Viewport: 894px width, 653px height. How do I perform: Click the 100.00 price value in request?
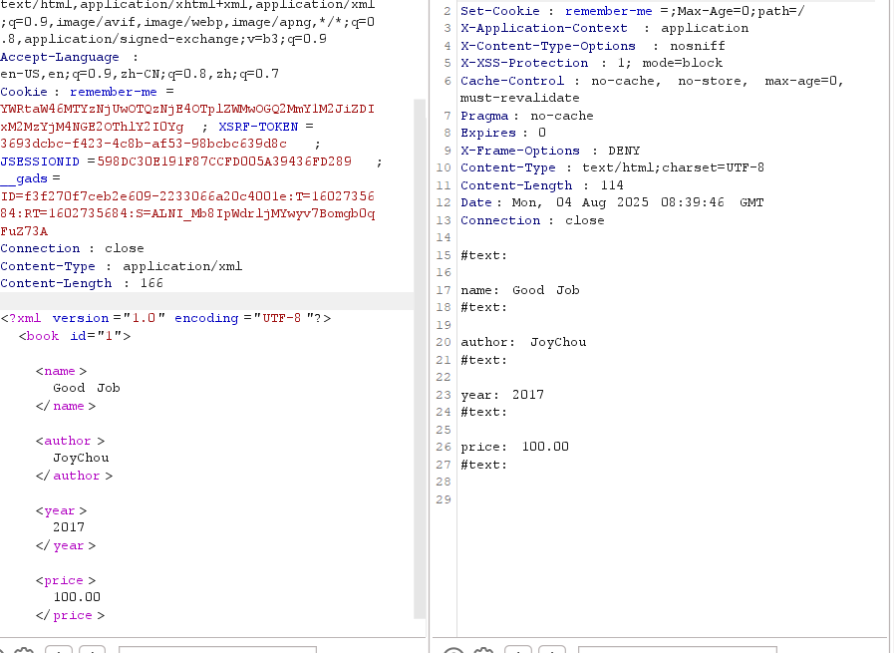click(77, 597)
